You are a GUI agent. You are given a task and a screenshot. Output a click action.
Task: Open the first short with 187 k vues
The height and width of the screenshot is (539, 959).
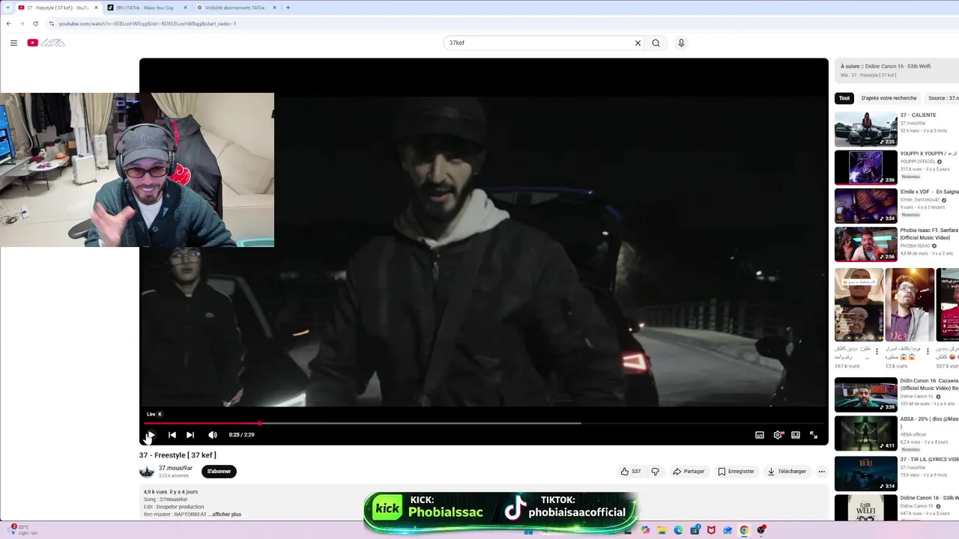click(x=859, y=305)
